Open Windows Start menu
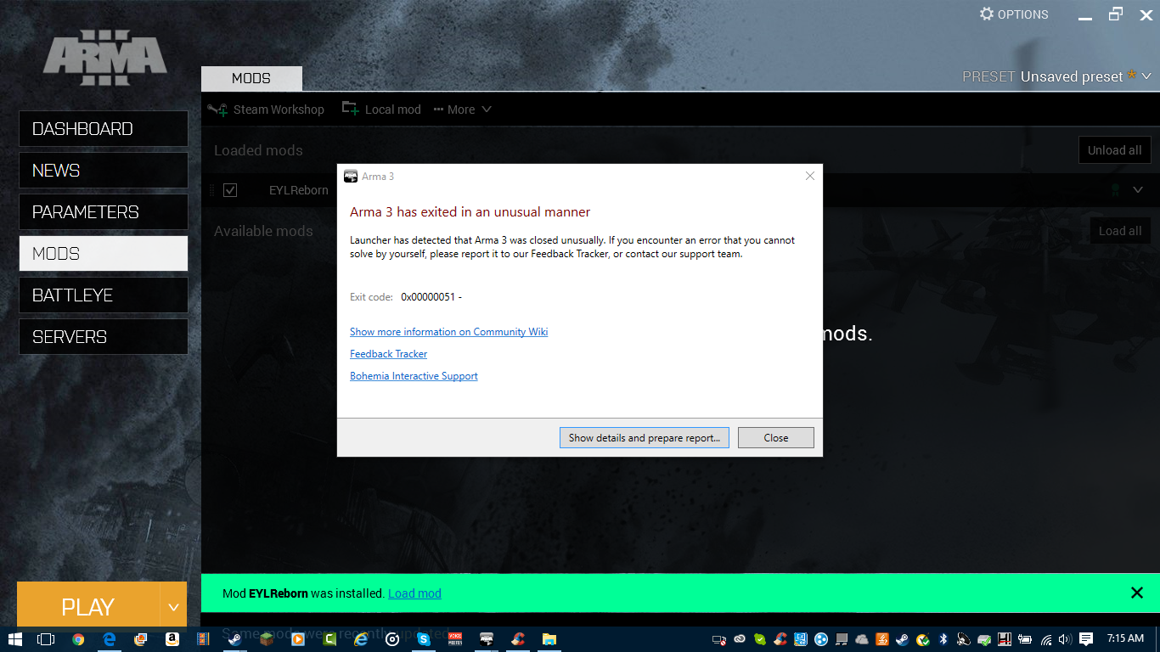 point(15,639)
